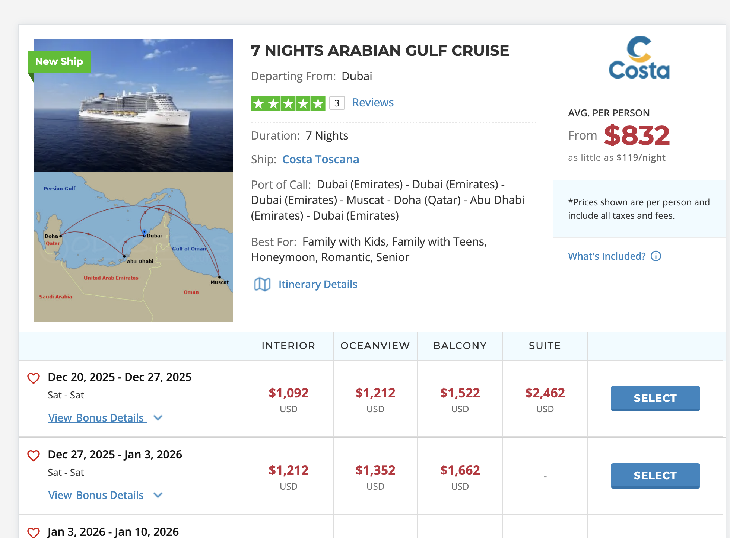Open the Costa Toscana ship link

click(x=321, y=159)
